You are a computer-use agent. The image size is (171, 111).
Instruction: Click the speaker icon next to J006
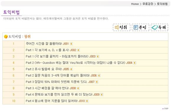pos(99,75)
